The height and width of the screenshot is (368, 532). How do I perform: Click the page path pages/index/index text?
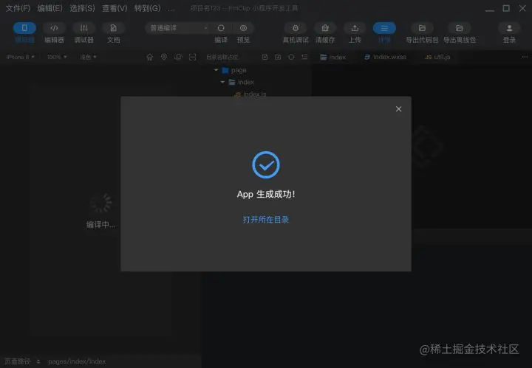pos(77,361)
